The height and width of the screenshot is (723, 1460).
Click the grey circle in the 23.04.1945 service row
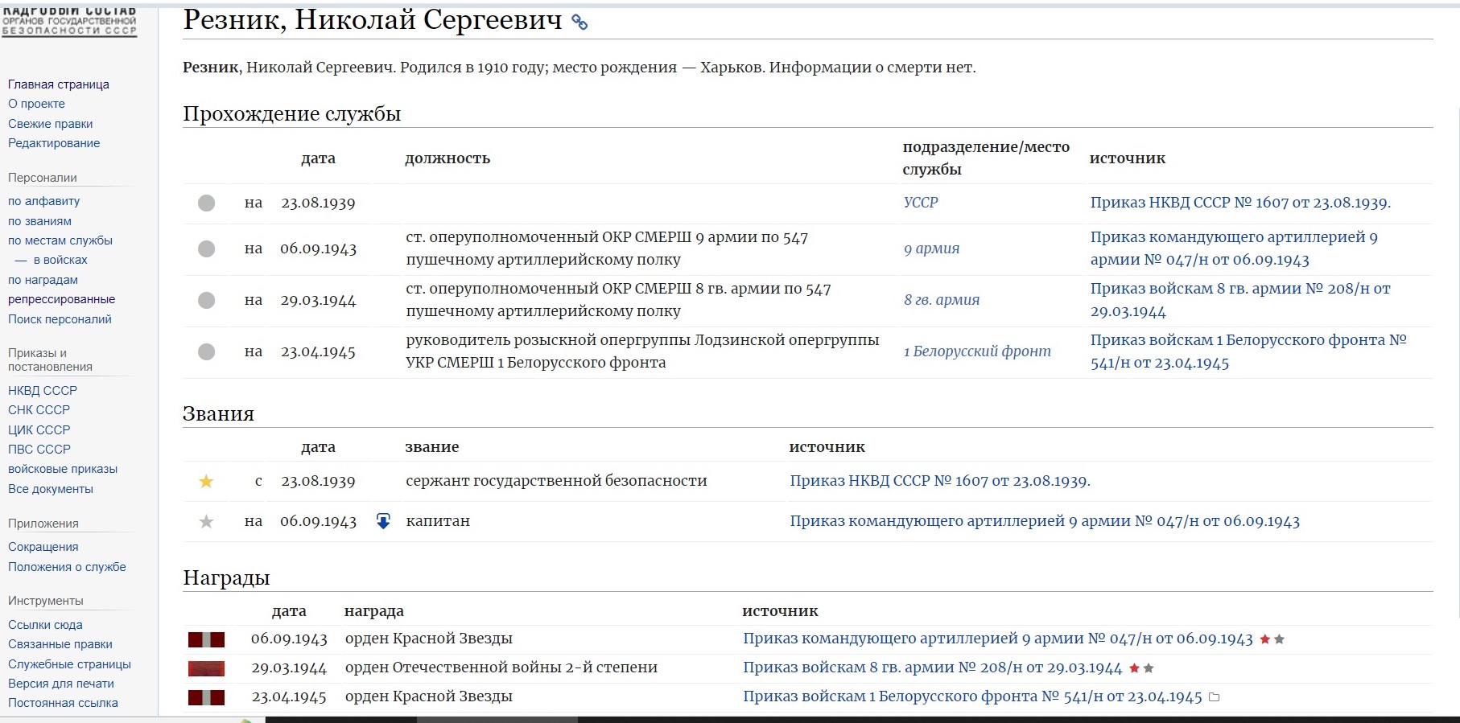point(207,351)
